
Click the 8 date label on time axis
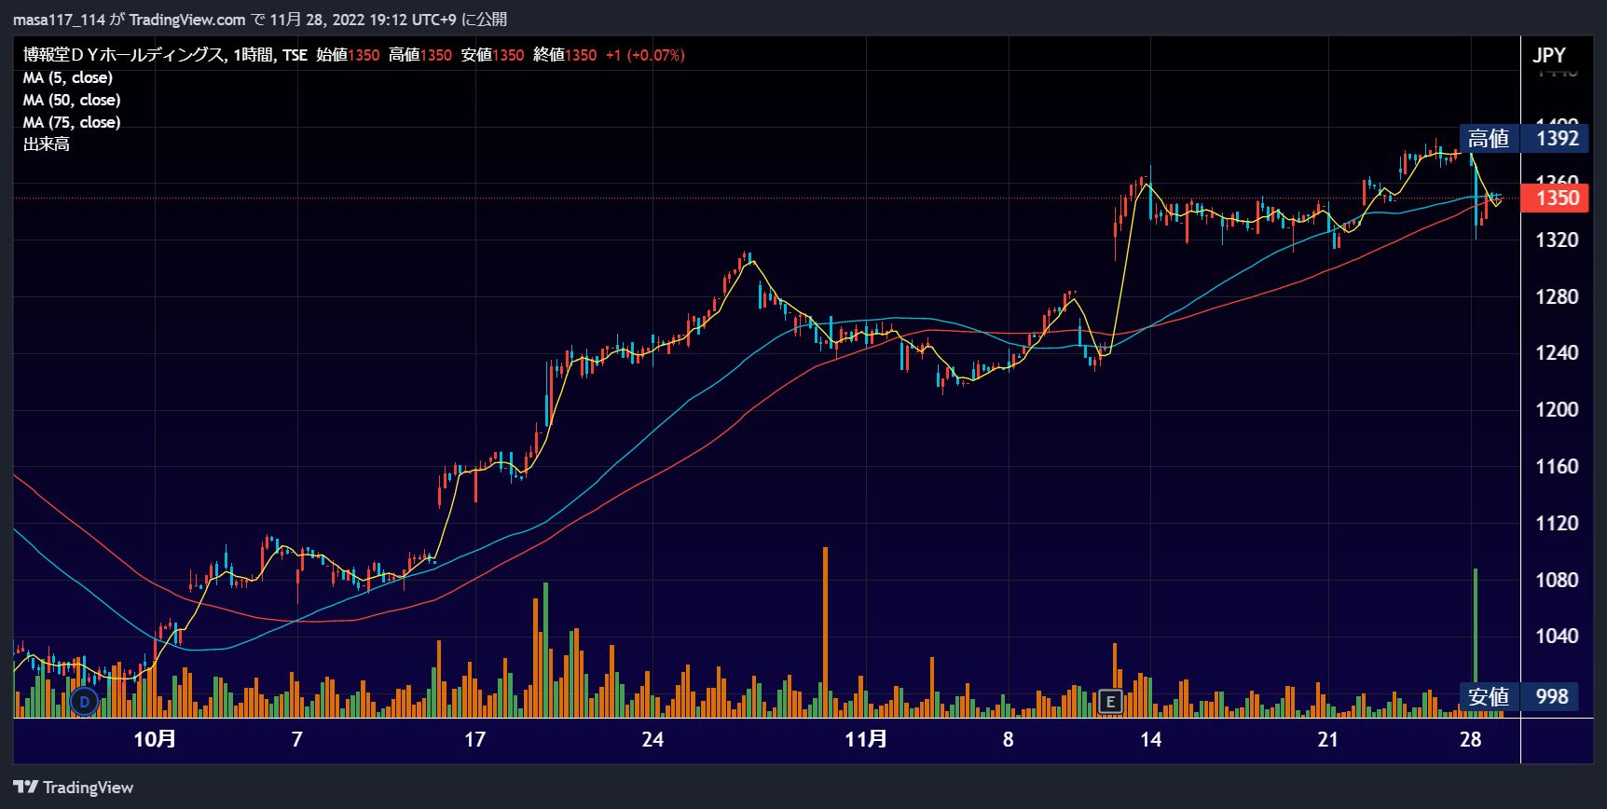[x=1009, y=739]
